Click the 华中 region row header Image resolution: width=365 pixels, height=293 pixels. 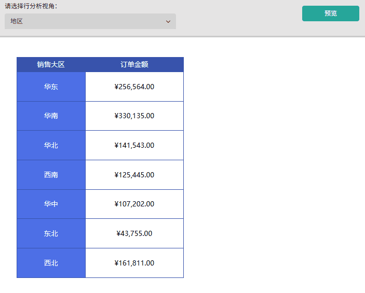click(x=51, y=204)
